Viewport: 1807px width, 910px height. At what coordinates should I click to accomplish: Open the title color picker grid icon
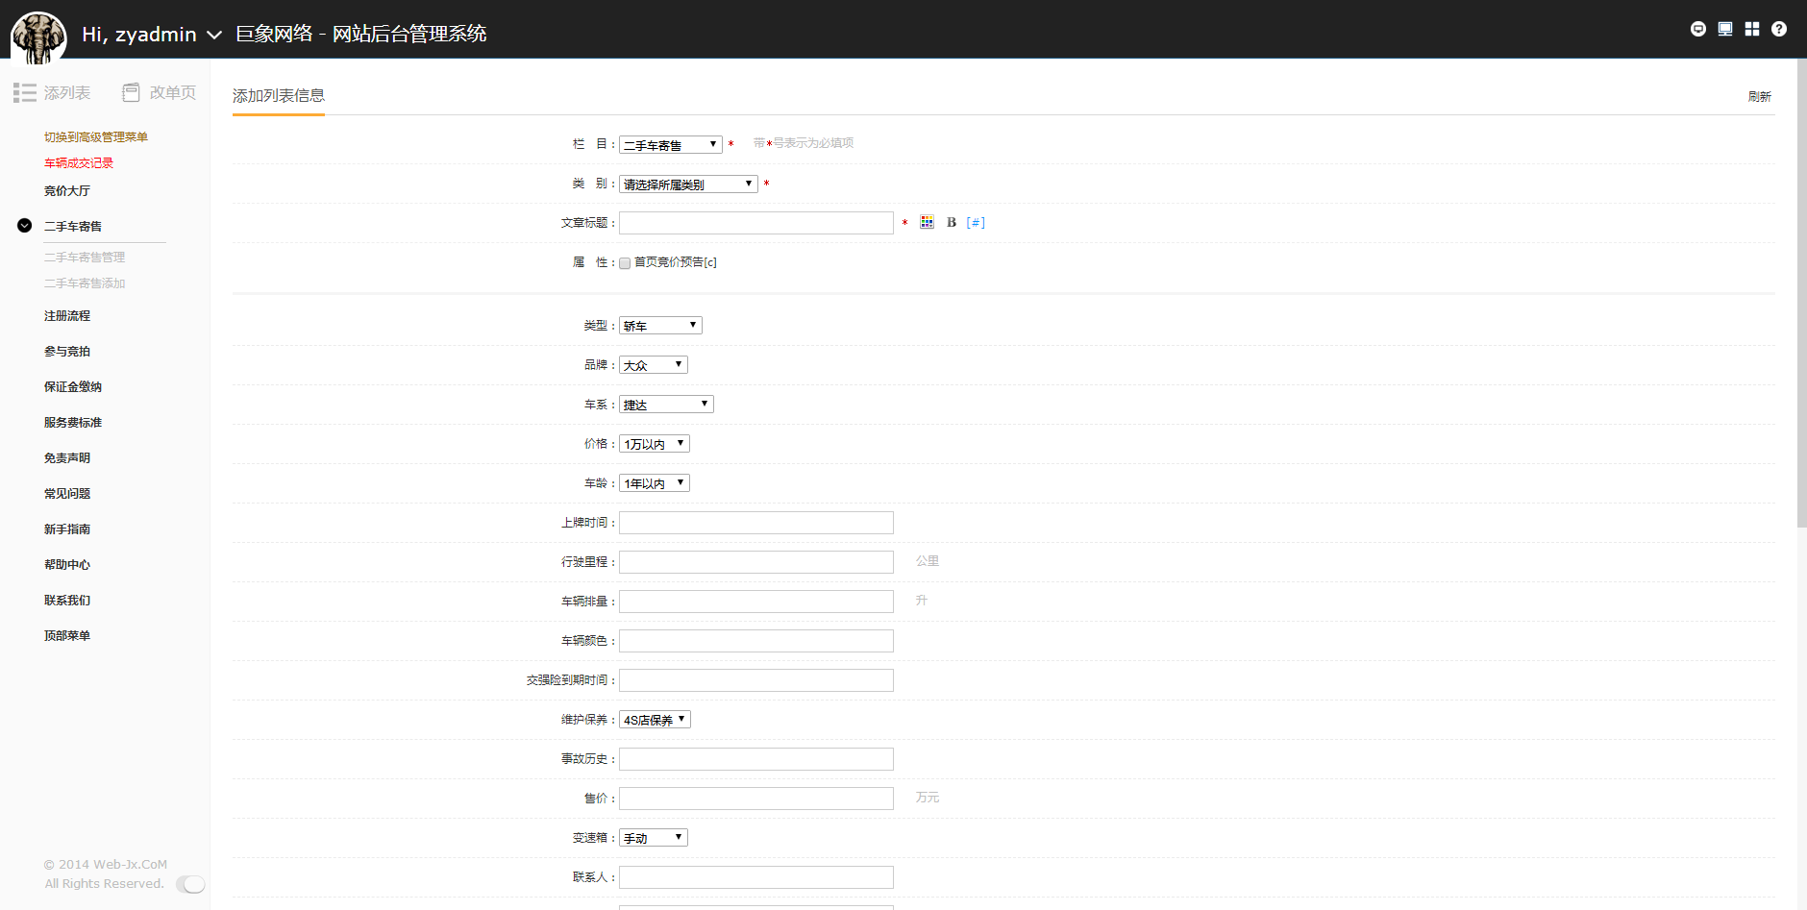[x=927, y=222]
